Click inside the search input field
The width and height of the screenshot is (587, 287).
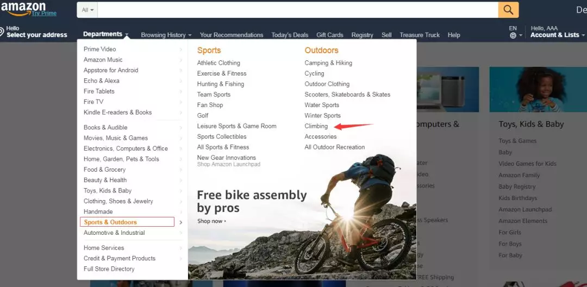point(298,10)
